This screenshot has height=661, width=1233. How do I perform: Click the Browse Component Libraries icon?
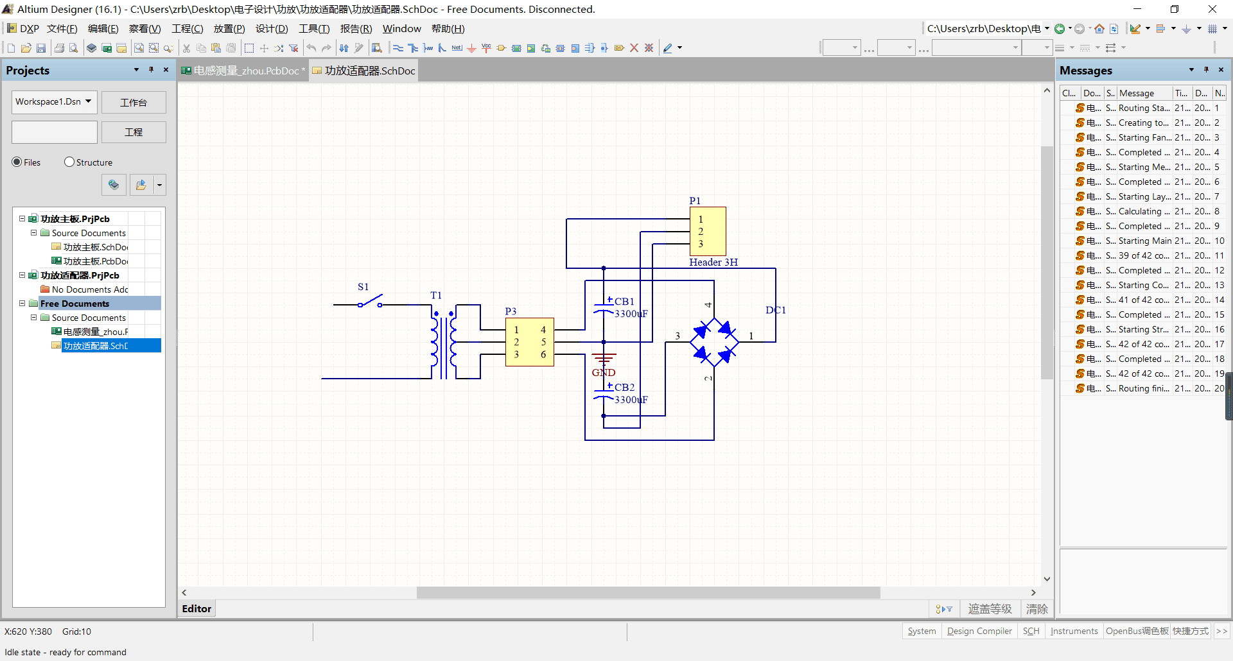click(x=377, y=48)
